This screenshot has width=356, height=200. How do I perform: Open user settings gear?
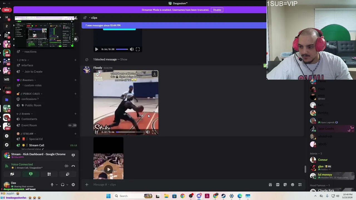pos(73,185)
